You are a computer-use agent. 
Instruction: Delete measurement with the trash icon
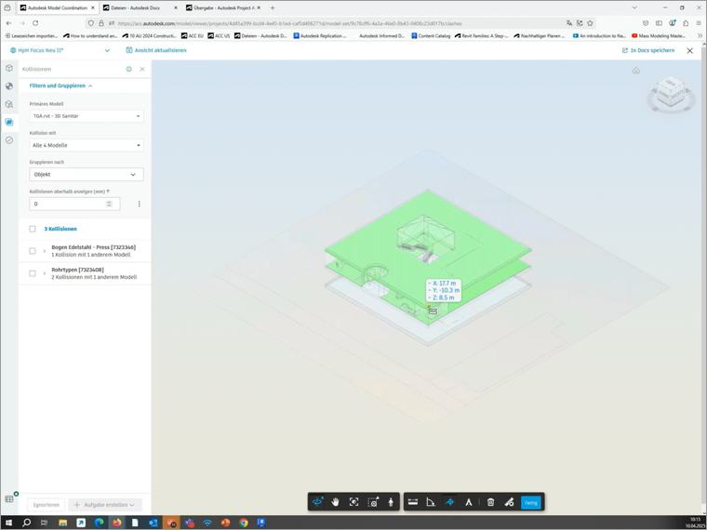490,502
